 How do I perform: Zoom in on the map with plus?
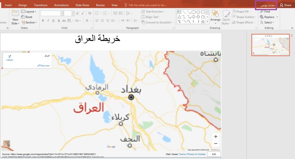coord(216,137)
